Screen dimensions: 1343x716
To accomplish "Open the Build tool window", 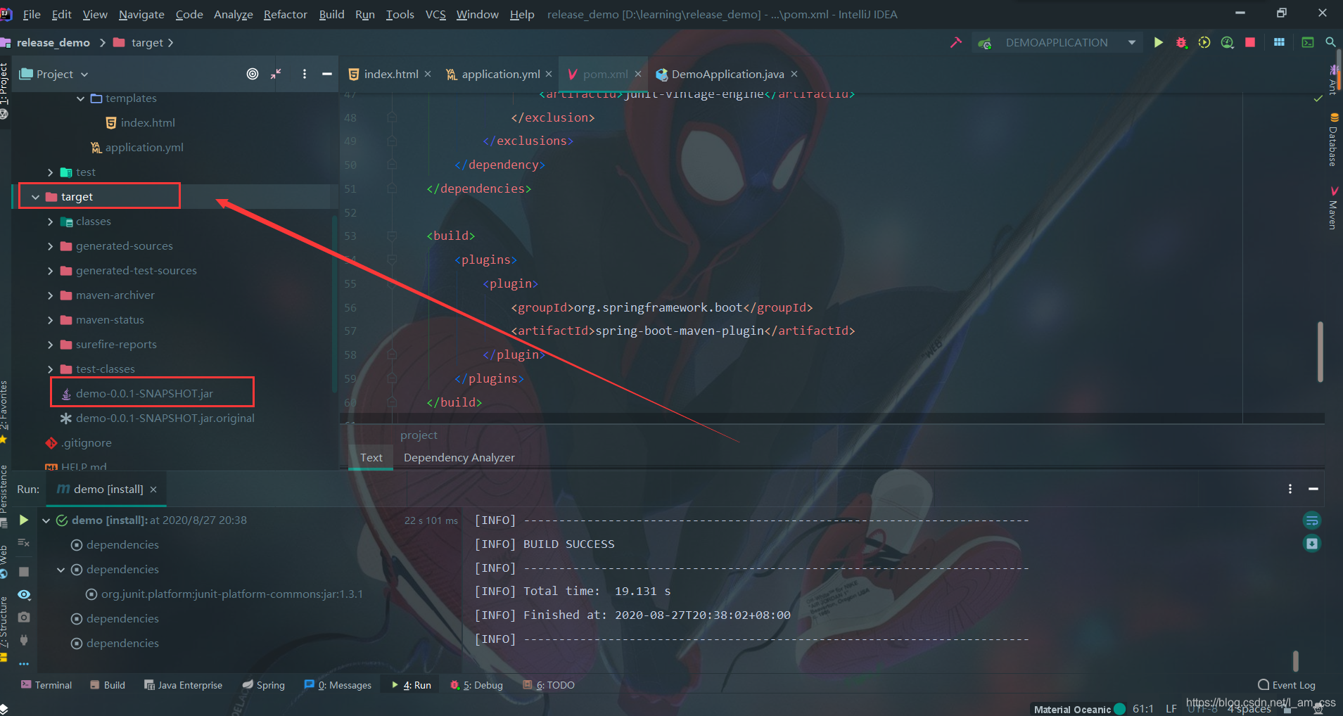I will pyautogui.click(x=108, y=685).
